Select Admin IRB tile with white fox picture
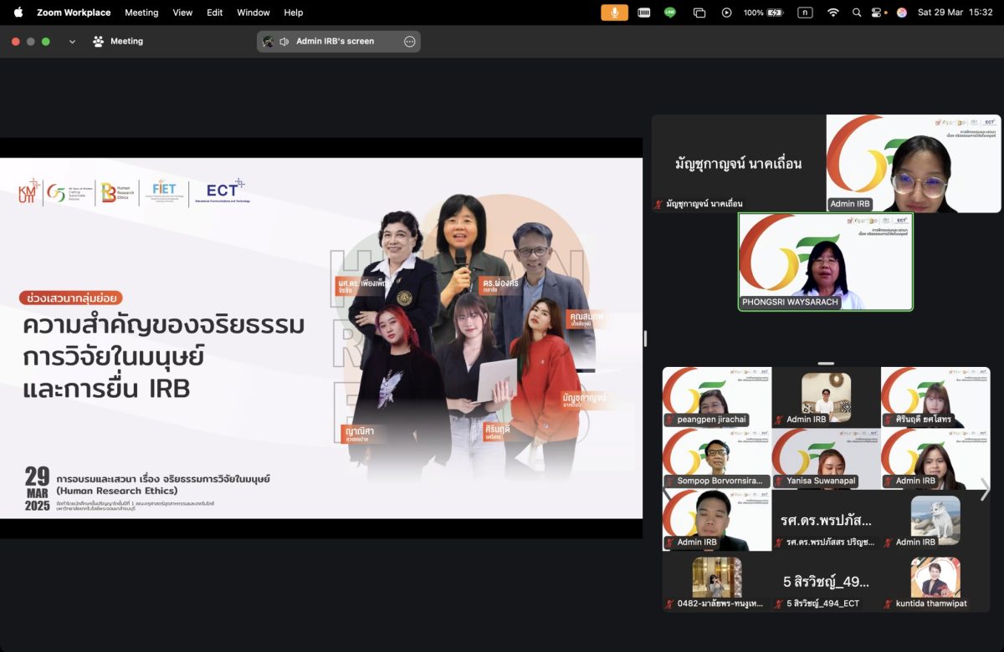Viewport: 1004px width, 652px height. (935, 520)
